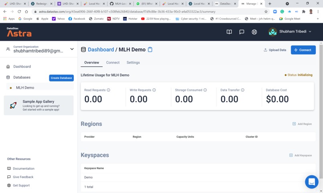Show more bookmarks overflow chevron

point(318,18)
